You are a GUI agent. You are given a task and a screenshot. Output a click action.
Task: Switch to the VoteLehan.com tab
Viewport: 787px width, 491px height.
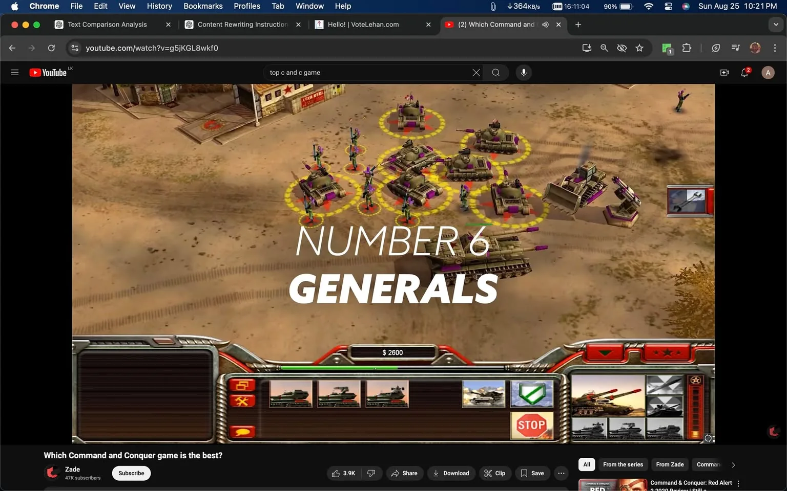pos(365,24)
